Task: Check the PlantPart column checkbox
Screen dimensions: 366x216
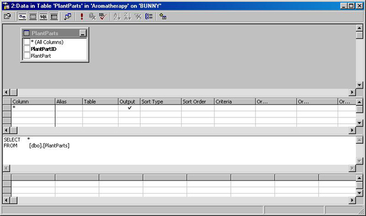Action: [27, 55]
